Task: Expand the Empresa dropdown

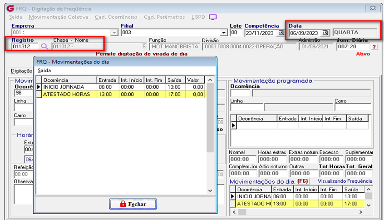Action: [x=114, y=32]
